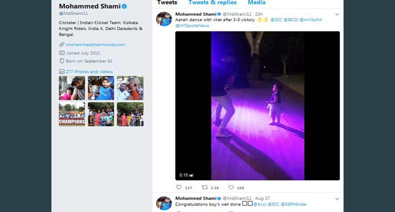Viewport: 395px width, 212px height.
Task: Open the mohammedshamiworld.com website link
Action: click(x=95, y=45)
